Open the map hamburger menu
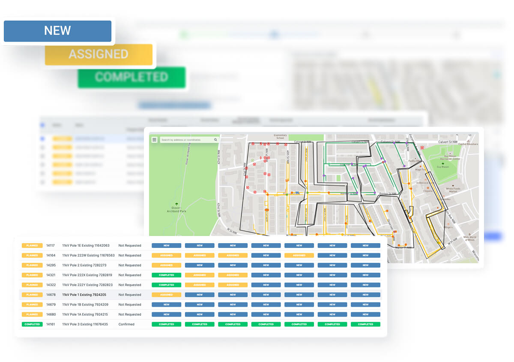Image resolution: width=514 pixels, height=362 pixels. pos(154,139)
